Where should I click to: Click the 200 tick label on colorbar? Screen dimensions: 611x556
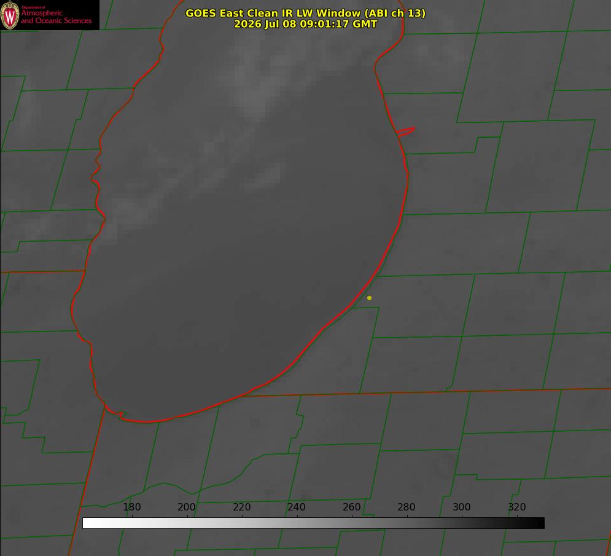point(187,507)
